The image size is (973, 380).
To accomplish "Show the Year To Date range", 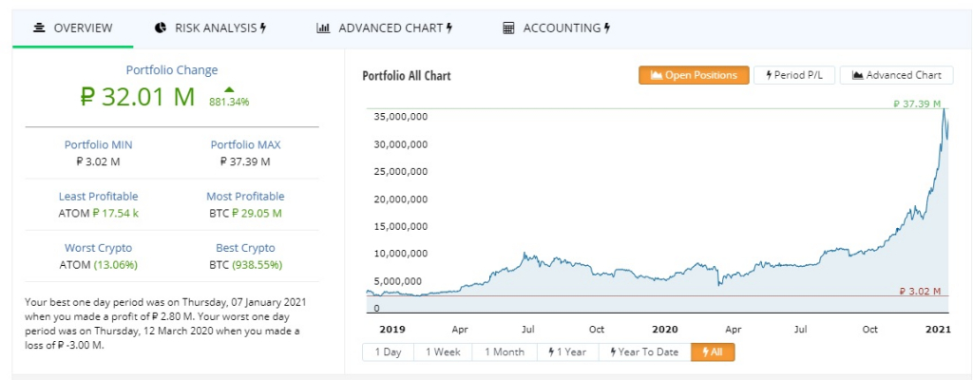I will point(643,352).
